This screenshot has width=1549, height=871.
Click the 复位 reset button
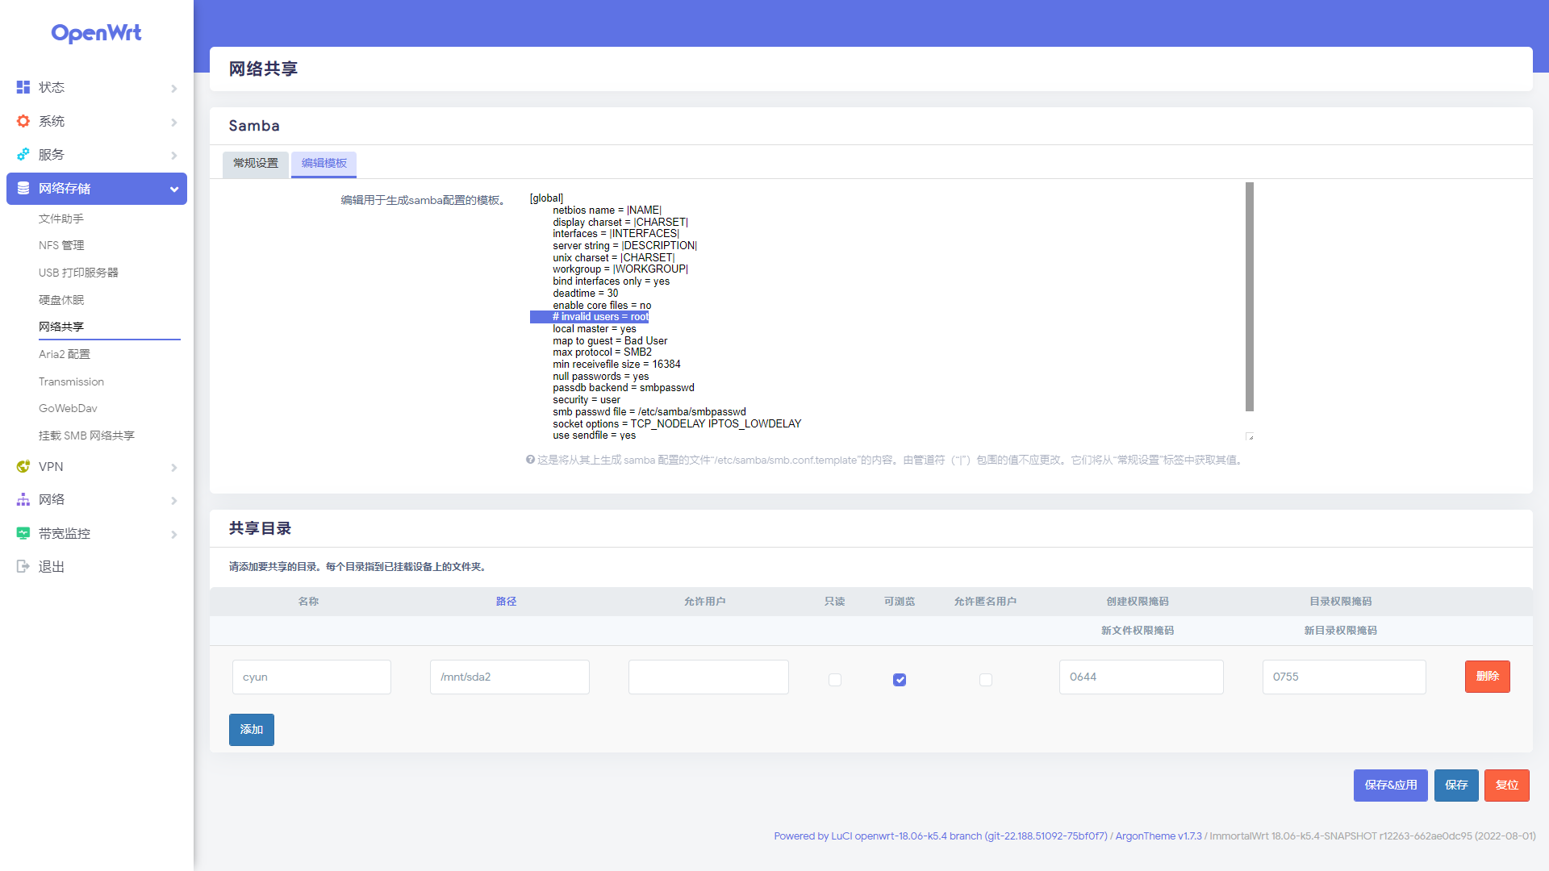(x=1507, y=786)
